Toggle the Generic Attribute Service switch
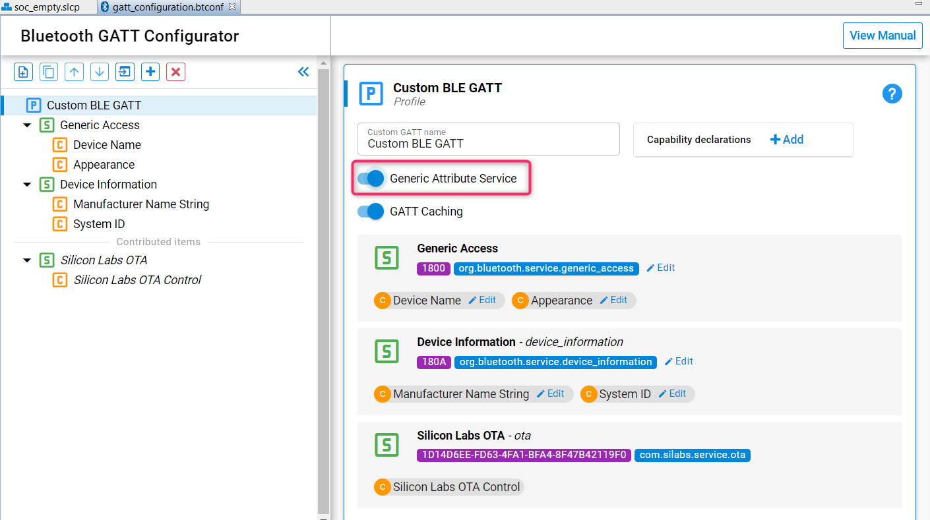The image size is (930, 520). pyautogui.click(x=371, y=179)
